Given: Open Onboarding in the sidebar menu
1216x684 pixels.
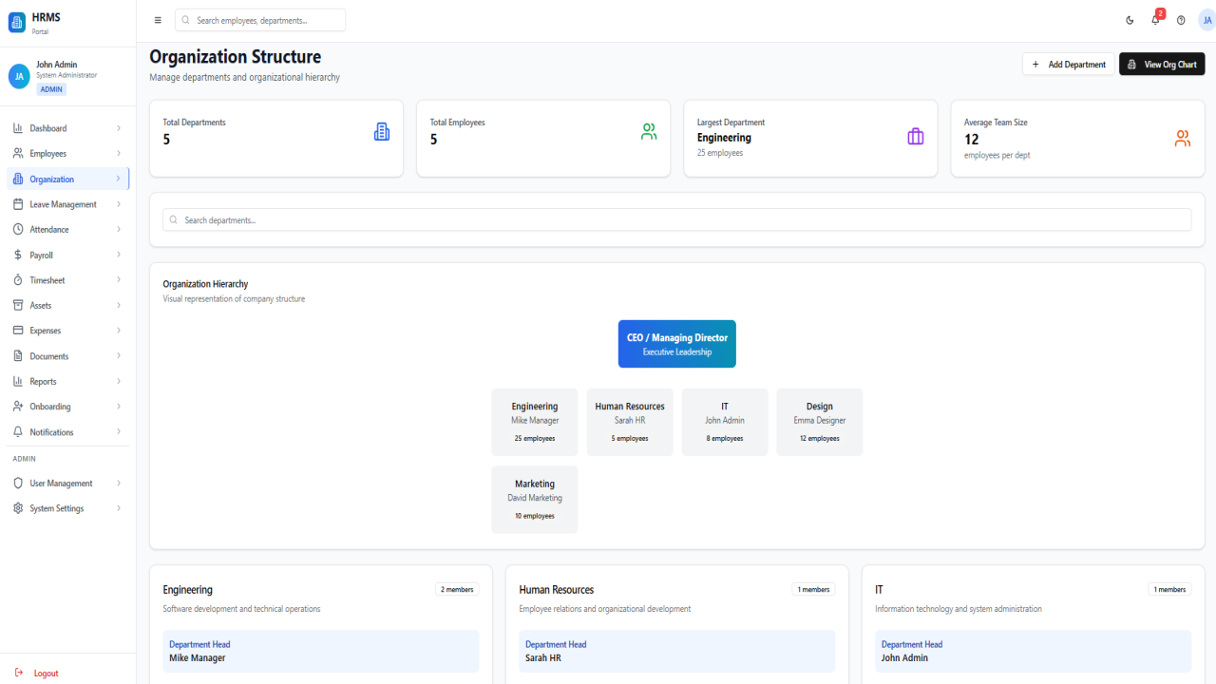Looking at the screenshot, I should (x=67, y=407).
